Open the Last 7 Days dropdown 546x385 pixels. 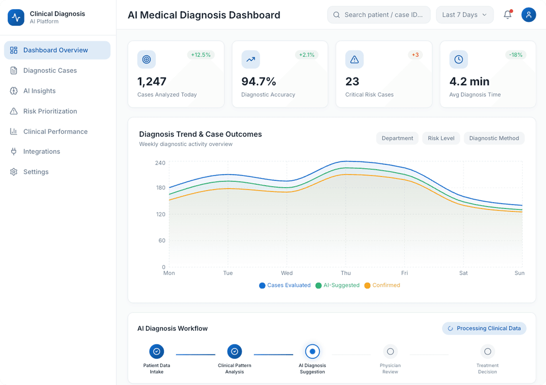click(x=464, y=15)
